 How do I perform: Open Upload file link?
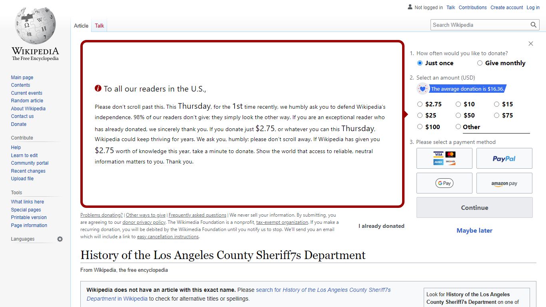tap(22, 179)
